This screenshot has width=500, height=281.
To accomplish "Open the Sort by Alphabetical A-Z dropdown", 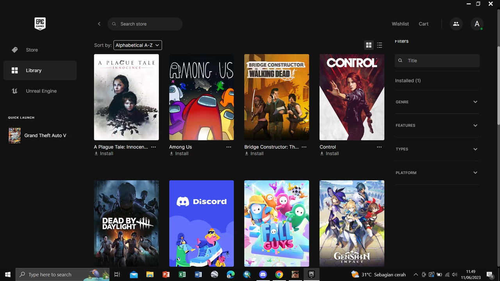I will tap(137, 45).
